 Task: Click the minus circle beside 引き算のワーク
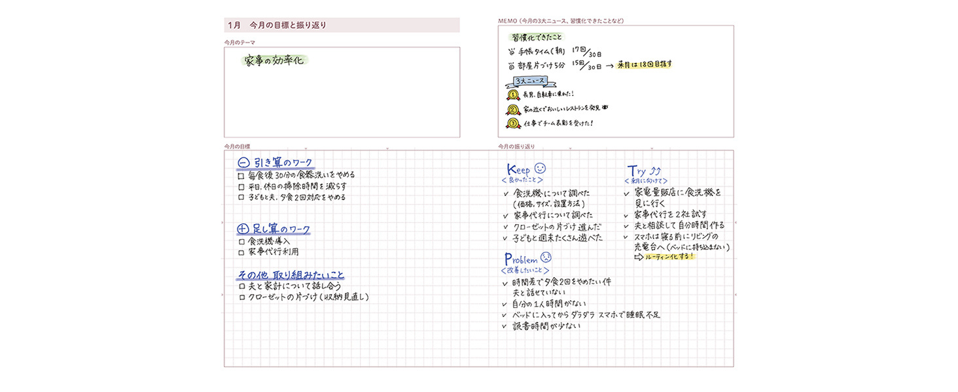tap(243, 163)
